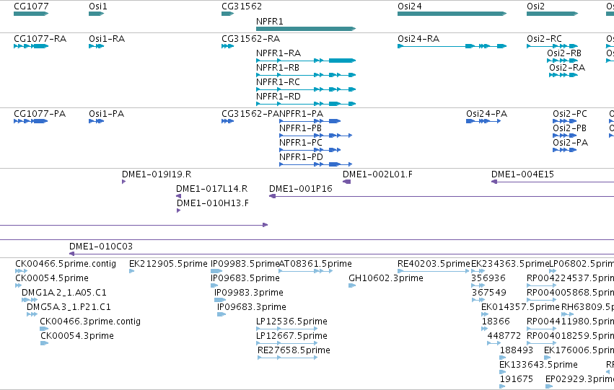The image size is (614, 390).
Task: Select the NPFR1-RB transcript glyph
Action: tap(306, 75)
